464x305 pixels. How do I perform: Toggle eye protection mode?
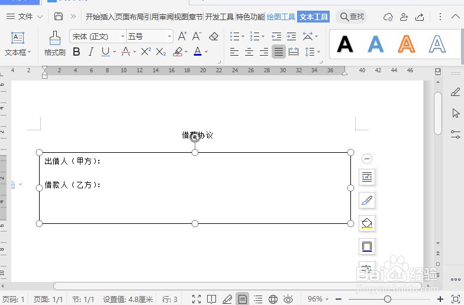pos(288,299)
